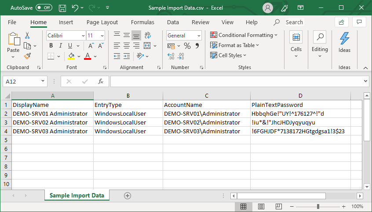
Task: Toggle Bold formatting
Action: pyautogui.click(x=51, y=46)
